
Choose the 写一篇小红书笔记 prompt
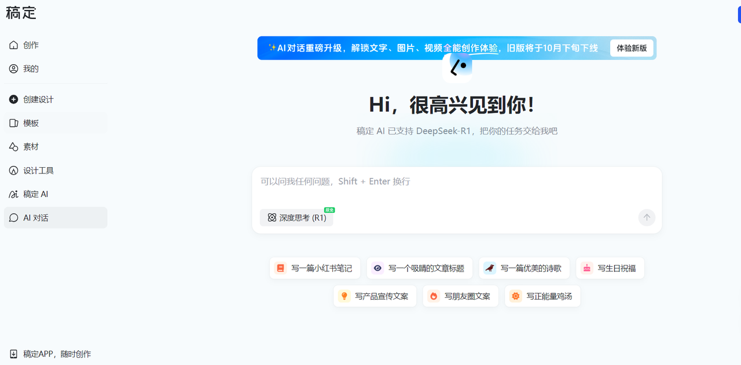[315, 268]
